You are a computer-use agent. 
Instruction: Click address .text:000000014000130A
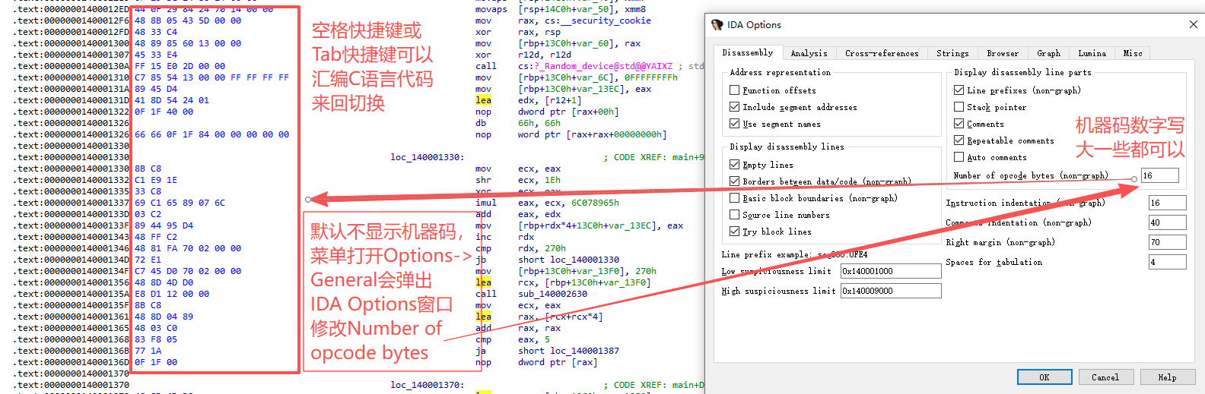(72, 66)
